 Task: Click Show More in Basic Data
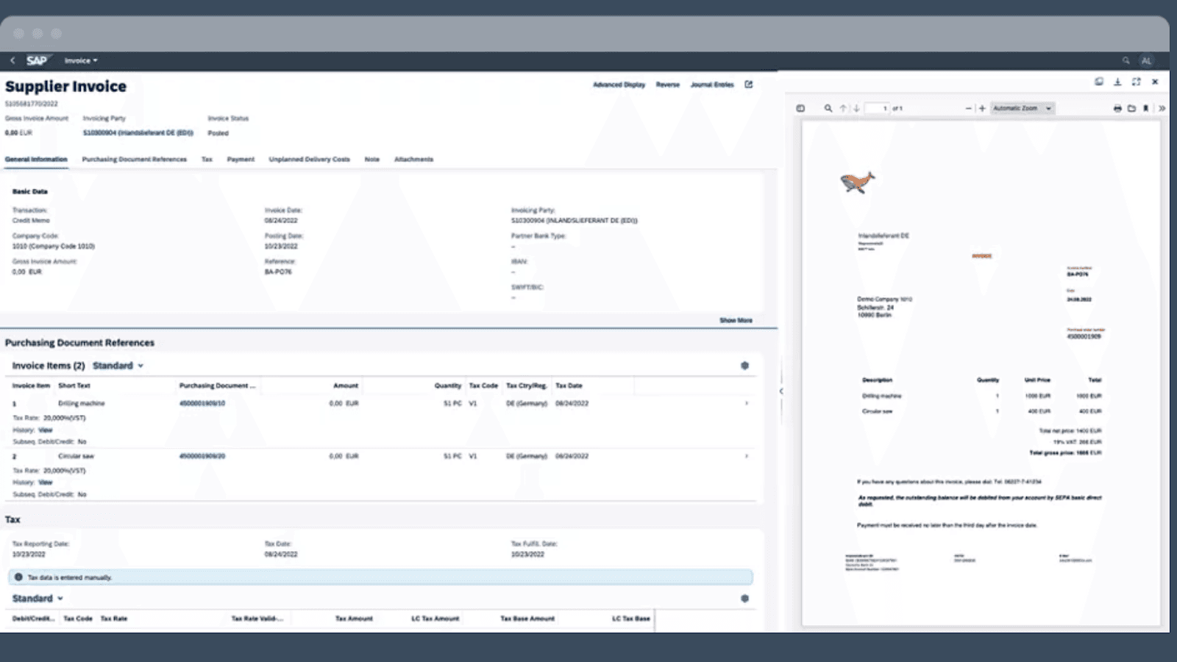pyautogui.click(x=736, y=320)
